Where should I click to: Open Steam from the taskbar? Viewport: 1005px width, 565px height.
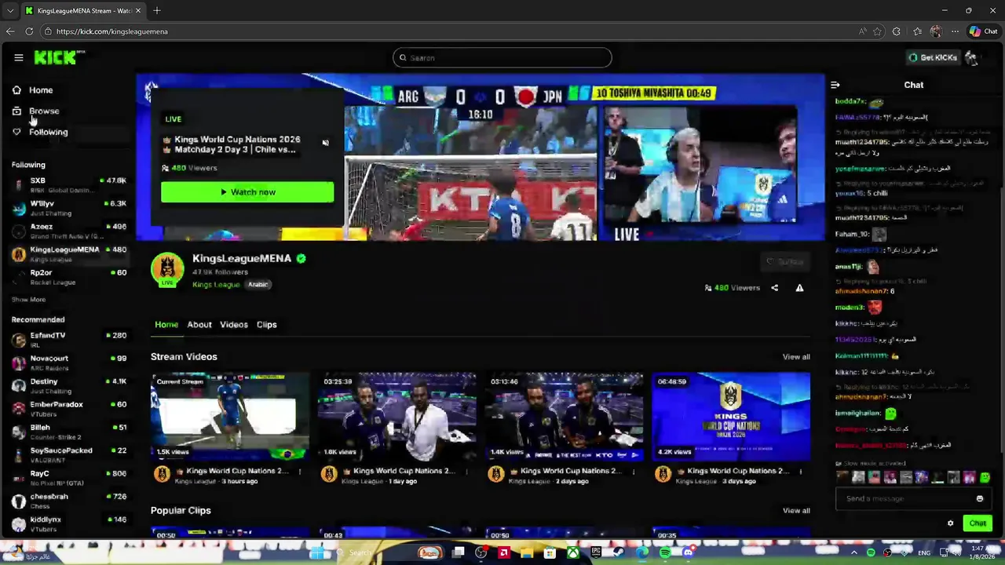[619, 553]
